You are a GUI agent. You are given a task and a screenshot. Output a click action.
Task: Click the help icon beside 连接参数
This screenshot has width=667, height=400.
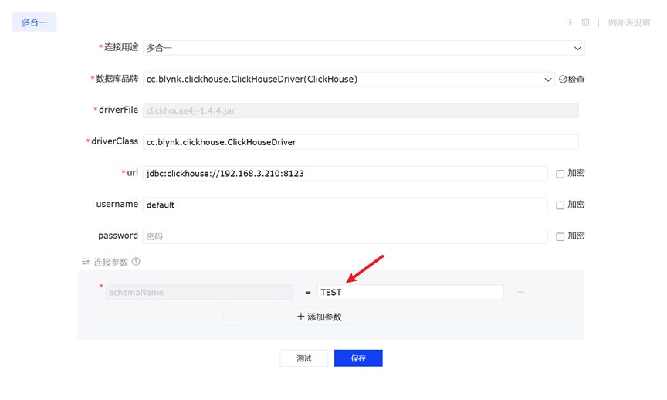click(x=136, y=262)
